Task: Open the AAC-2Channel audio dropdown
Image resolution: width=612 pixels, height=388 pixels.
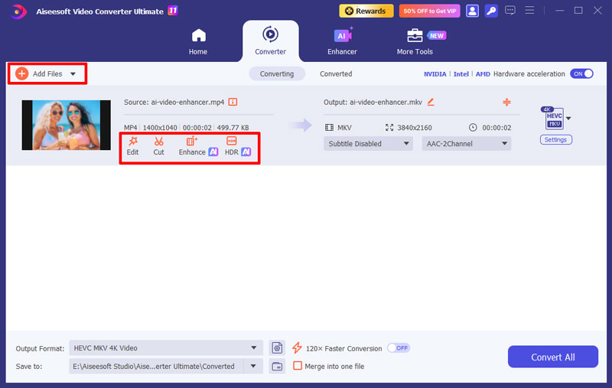Action: (466, 143)
